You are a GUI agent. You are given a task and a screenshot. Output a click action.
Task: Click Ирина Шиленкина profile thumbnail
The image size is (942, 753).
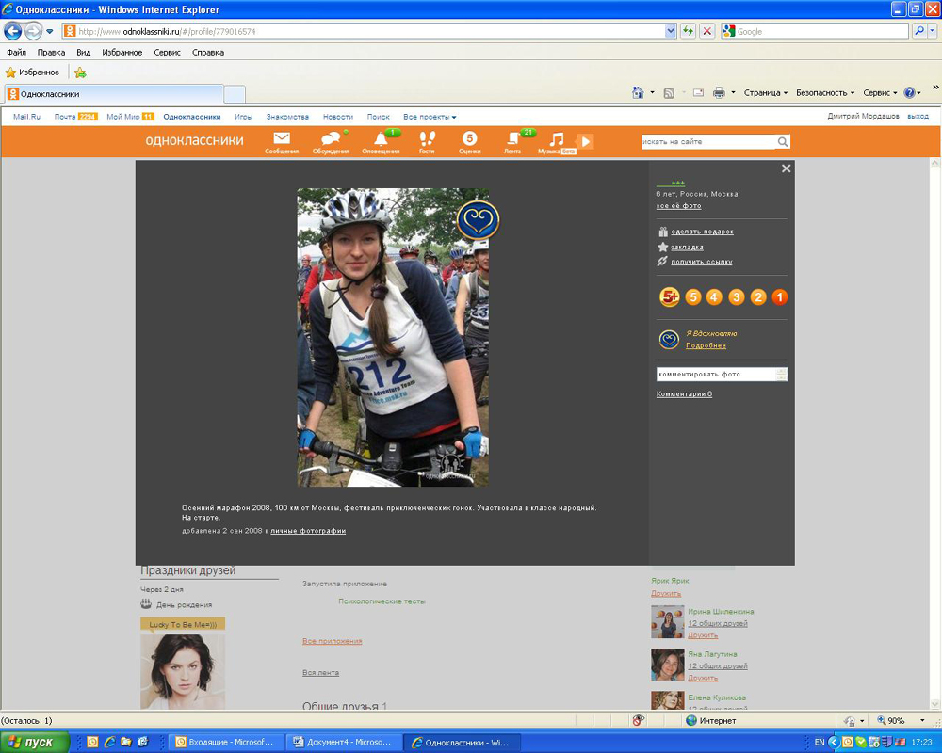(668, 621)
